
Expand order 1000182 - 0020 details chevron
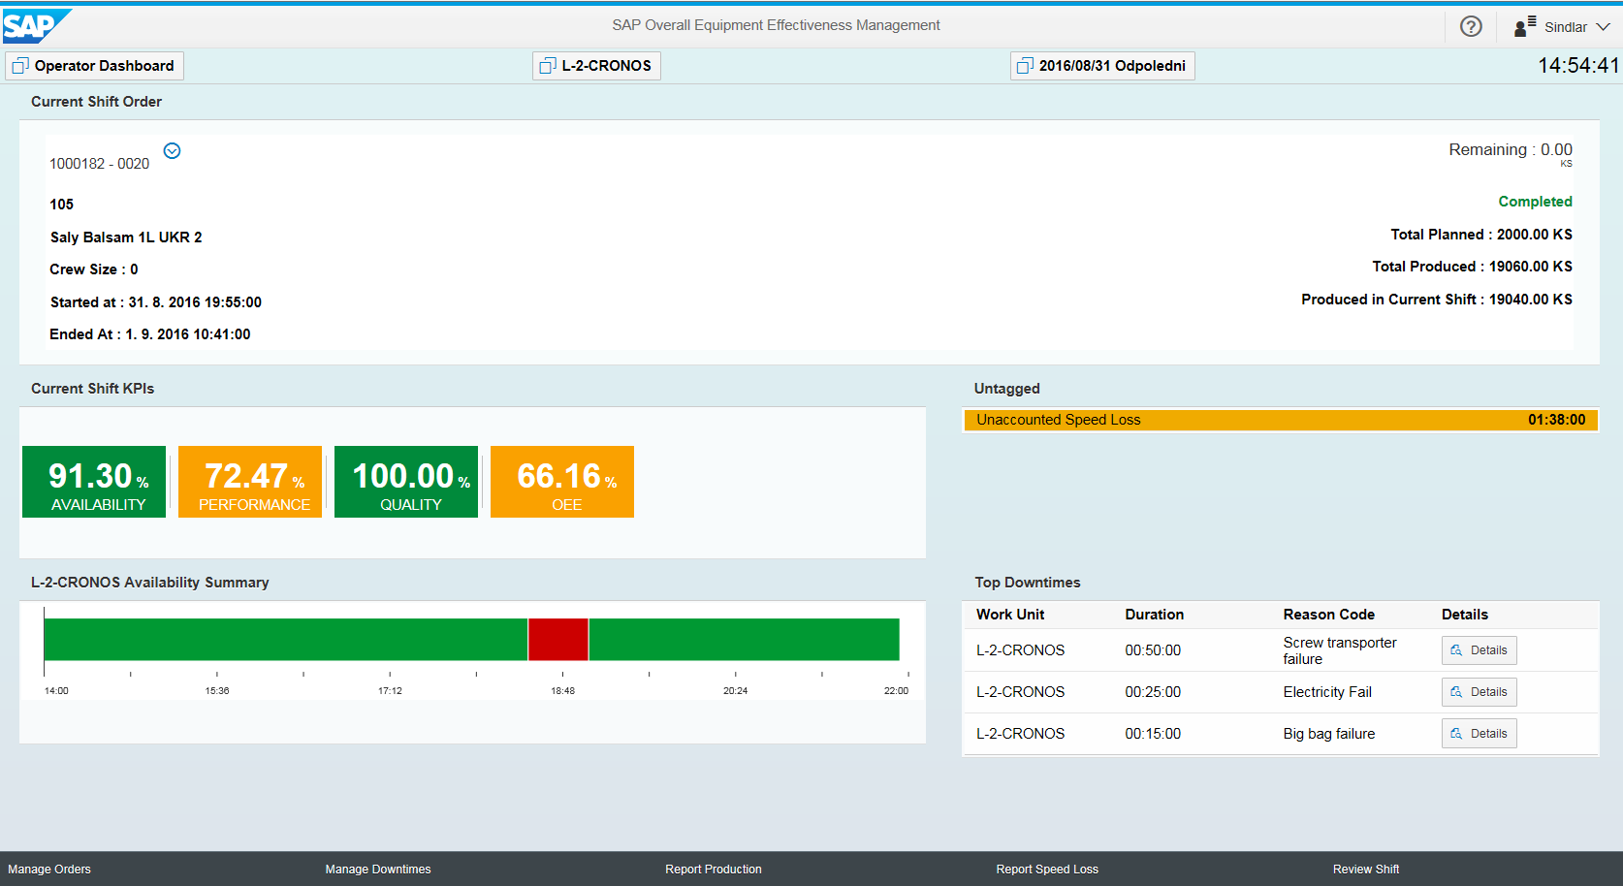pos(172,150)
